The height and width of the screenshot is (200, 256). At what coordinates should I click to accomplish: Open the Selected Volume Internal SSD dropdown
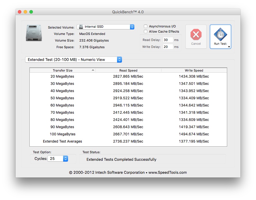pos(106,27)
